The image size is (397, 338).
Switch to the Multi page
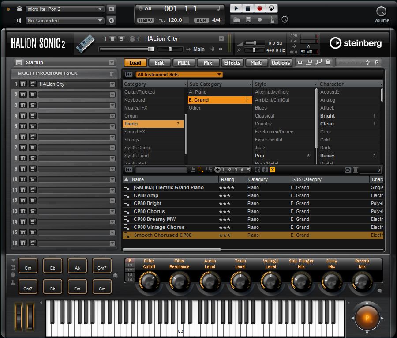pos(256,63)
